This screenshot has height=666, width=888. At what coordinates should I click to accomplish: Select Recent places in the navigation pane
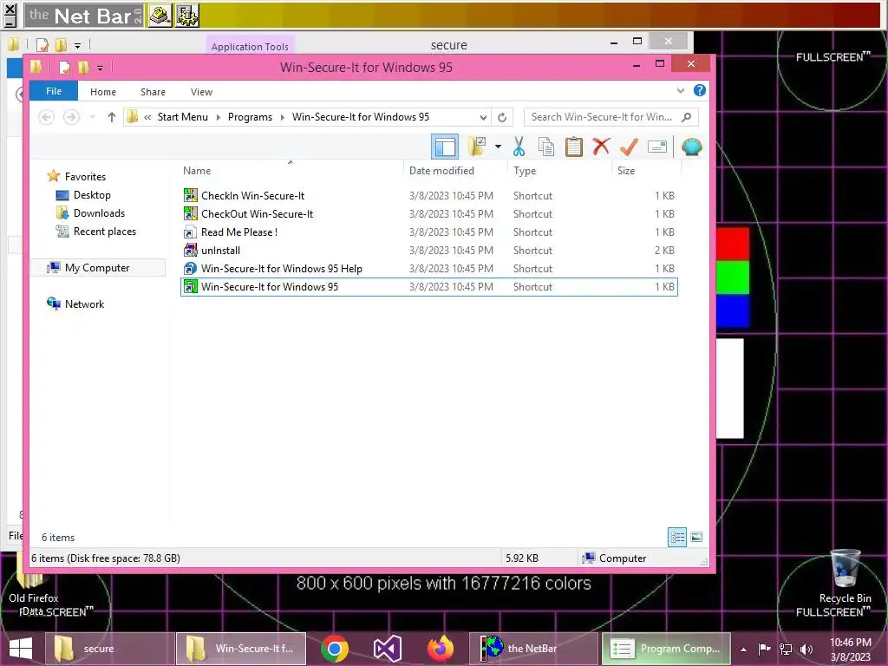point(105,231)
